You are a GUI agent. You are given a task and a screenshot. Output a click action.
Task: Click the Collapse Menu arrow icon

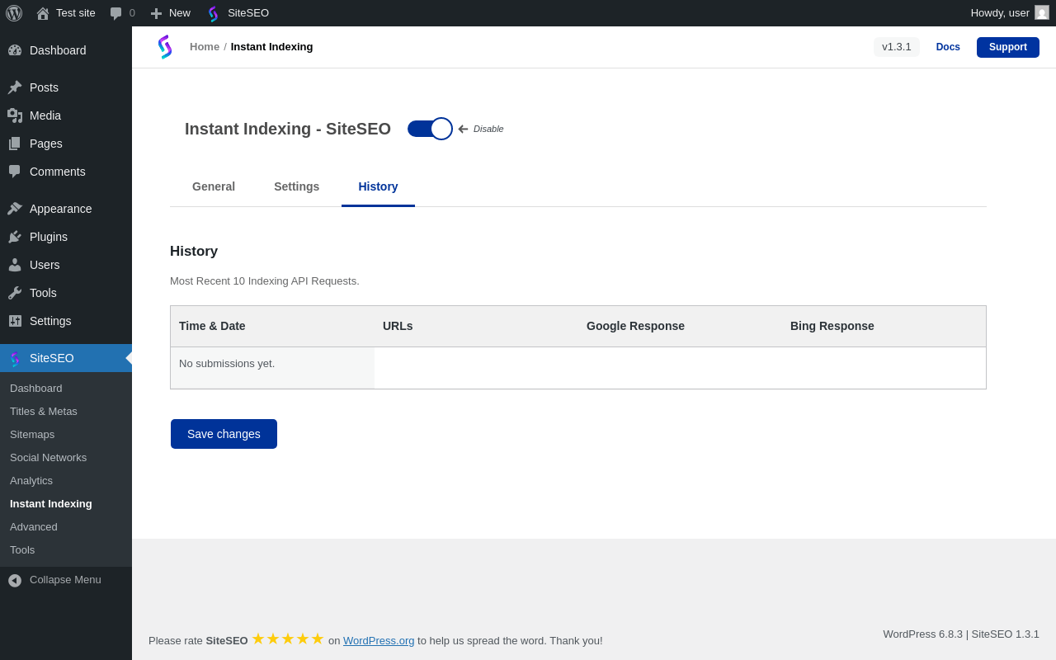pos(15,580)
